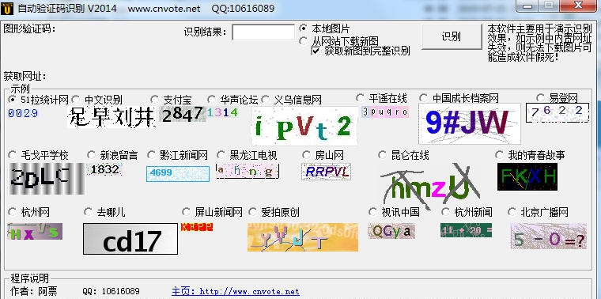Click the orange YYJT captcha image
The width and height of the screenshot is (601, 299).
point(303,237)
